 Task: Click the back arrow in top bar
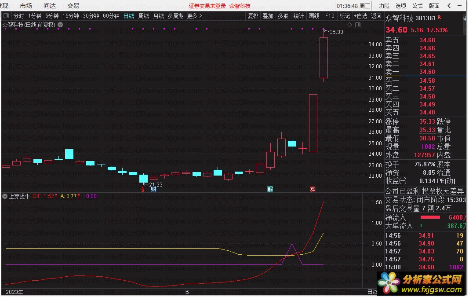pyautogui.click(x=449, y=5)
